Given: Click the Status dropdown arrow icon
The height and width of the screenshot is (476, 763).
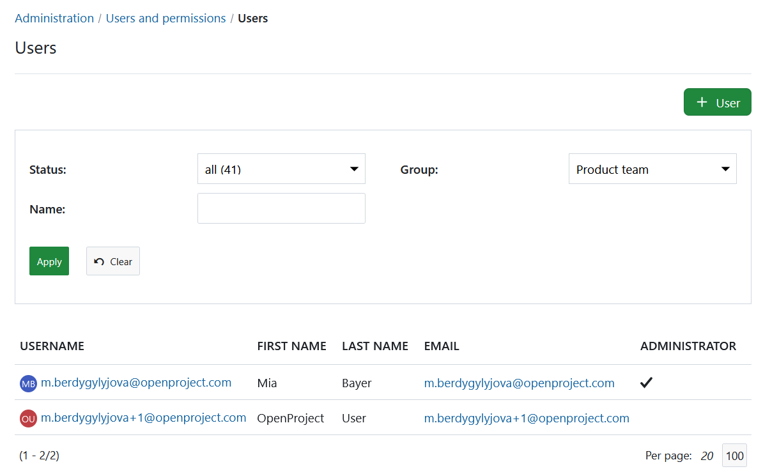Looking at the screenshot, I should point(354,169).
